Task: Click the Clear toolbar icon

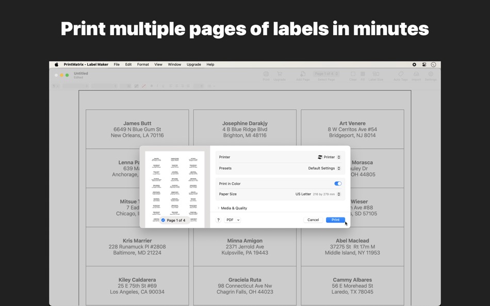Action: pyautogui.click(x=353, y=74)
